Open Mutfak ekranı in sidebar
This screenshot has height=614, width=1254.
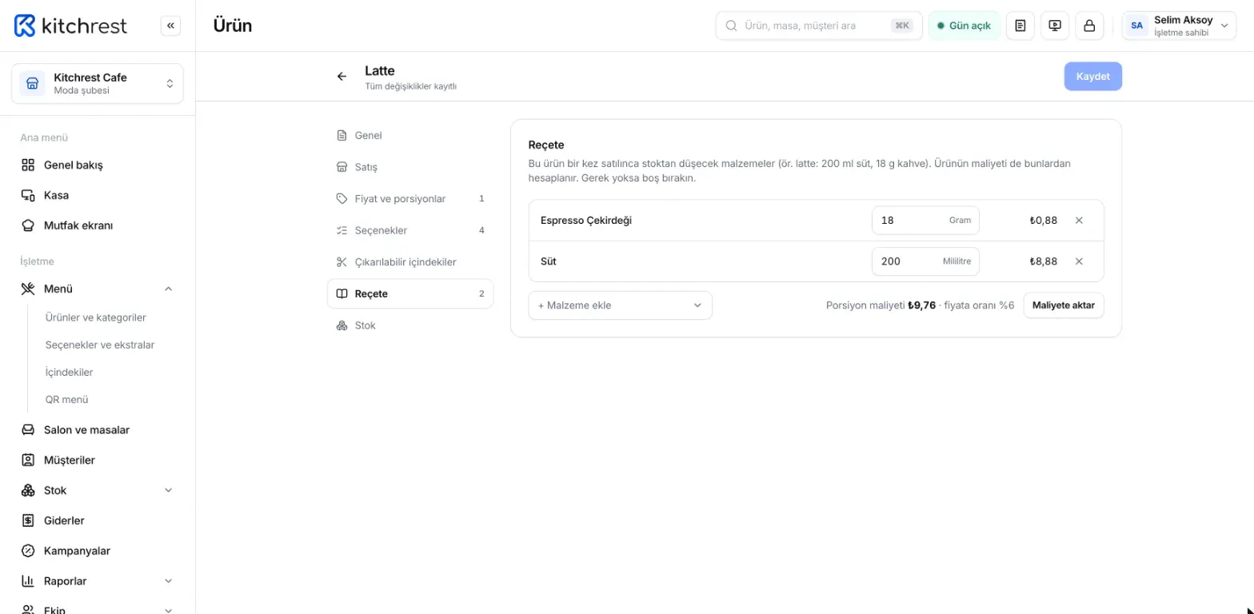click(98, 225)
